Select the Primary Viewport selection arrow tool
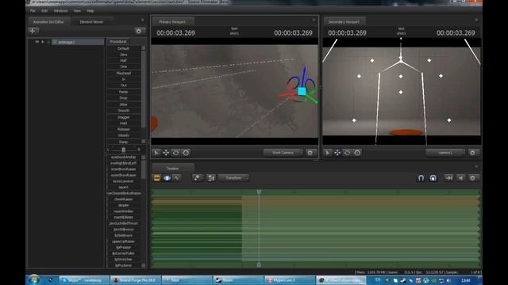Image resolution: width=508 pixels, height=285 pixels. point(156,153)
